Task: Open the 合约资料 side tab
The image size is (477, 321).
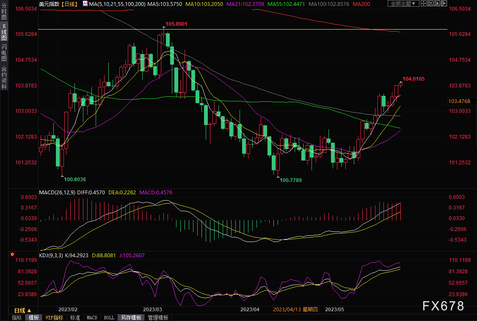Action: click(x=4, y=77)
